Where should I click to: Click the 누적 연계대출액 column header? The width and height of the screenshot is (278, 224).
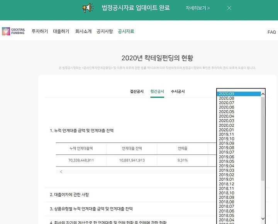point(81,148)
